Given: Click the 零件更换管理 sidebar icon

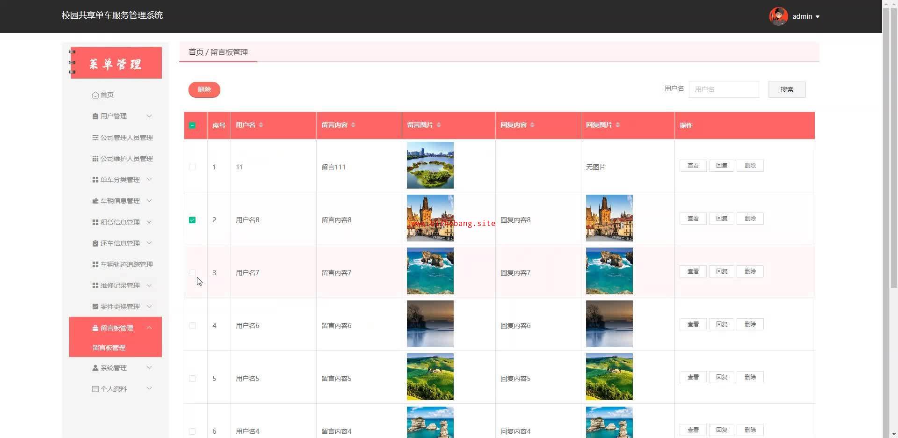Looking at the screenshot, I should [95, 307].
